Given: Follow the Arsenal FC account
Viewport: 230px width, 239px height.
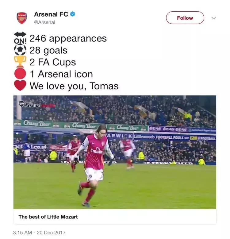Looking at the screenshot, I should click(x=185, y=18).
